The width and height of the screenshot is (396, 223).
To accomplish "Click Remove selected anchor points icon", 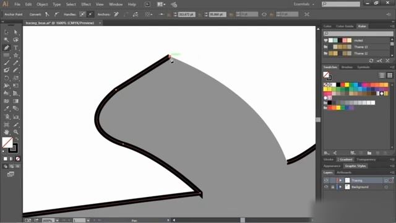I will click(x=116, y=14).
